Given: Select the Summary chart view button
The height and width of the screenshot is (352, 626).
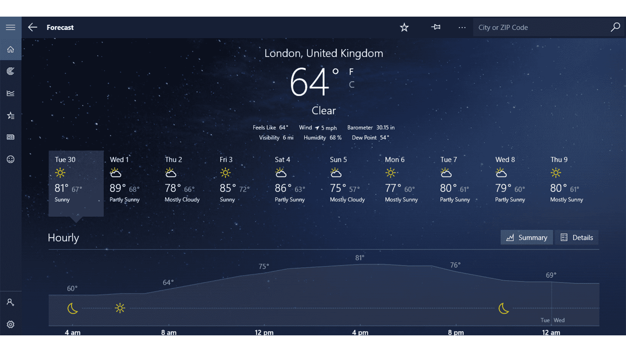Looking at the screenshot, I should 528,237.
